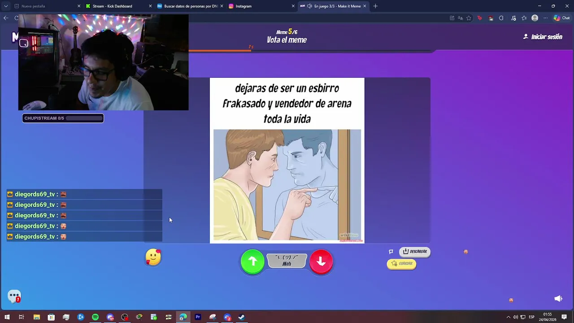
Task: Click the CHUPISTREAM 0/5 goal bar
Action: 63,118
